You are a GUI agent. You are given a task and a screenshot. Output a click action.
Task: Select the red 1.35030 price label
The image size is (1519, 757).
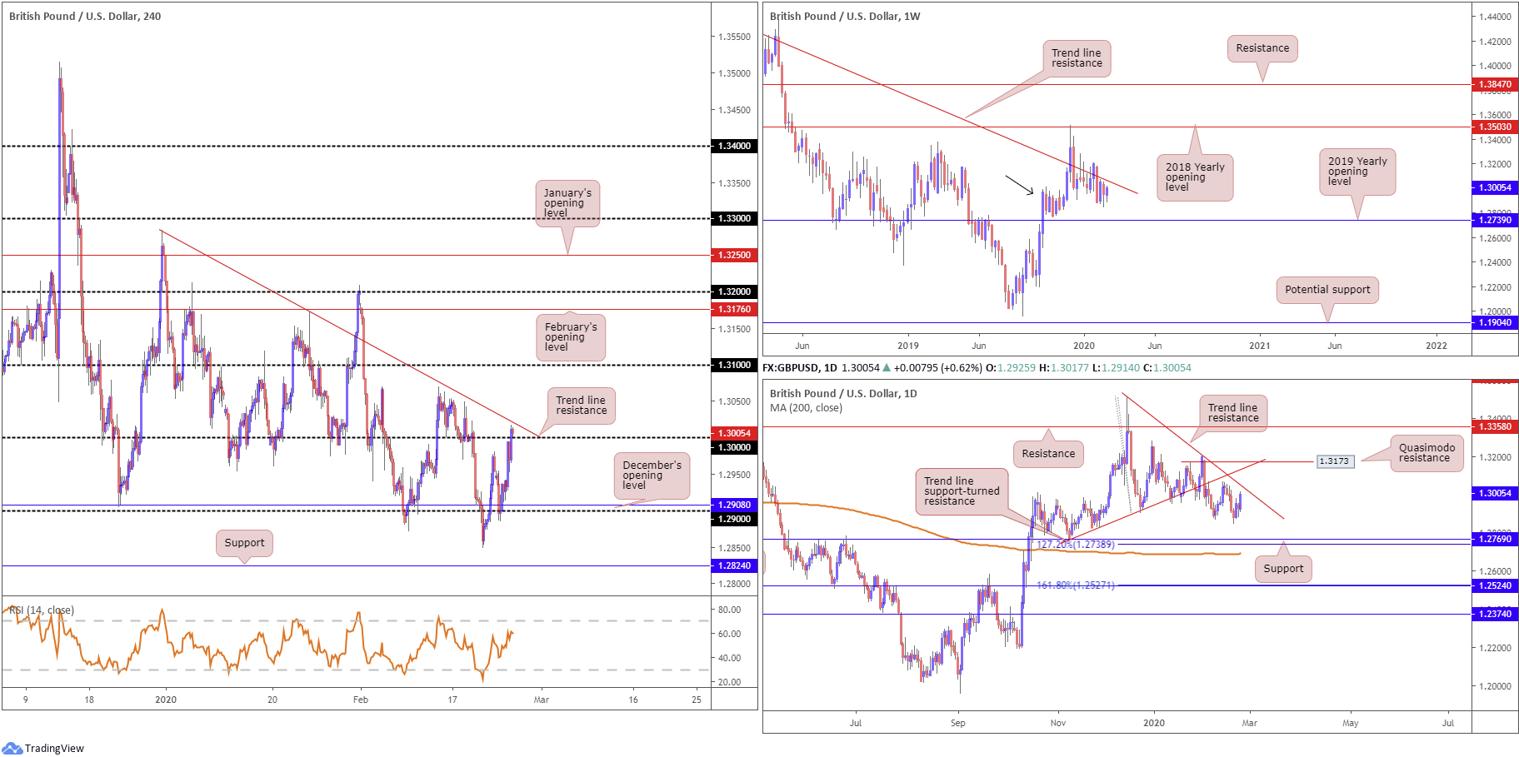[1495, 127]
